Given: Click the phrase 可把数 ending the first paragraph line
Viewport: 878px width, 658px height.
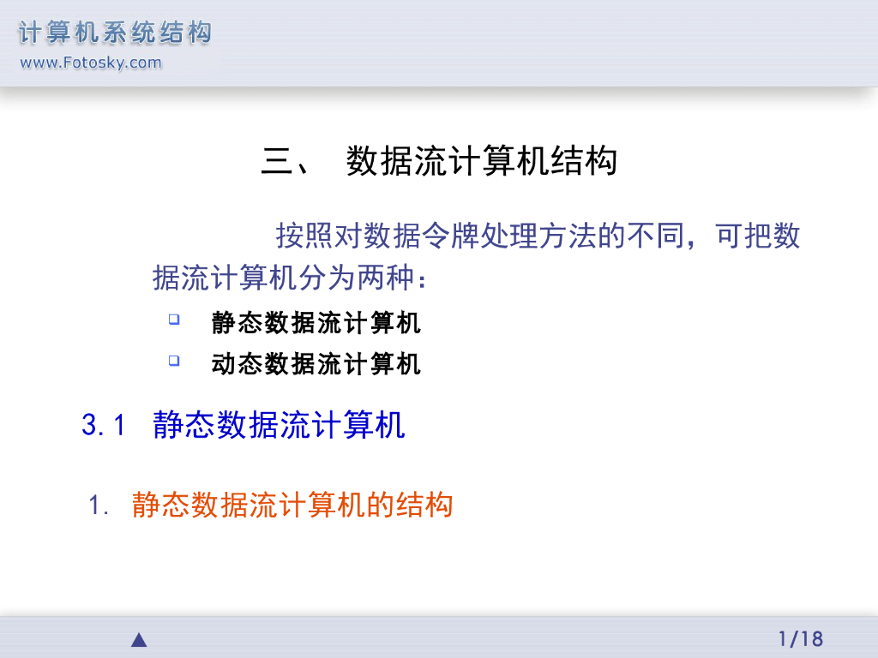Looking at the screenshot, I should click(x=758, y=236).
